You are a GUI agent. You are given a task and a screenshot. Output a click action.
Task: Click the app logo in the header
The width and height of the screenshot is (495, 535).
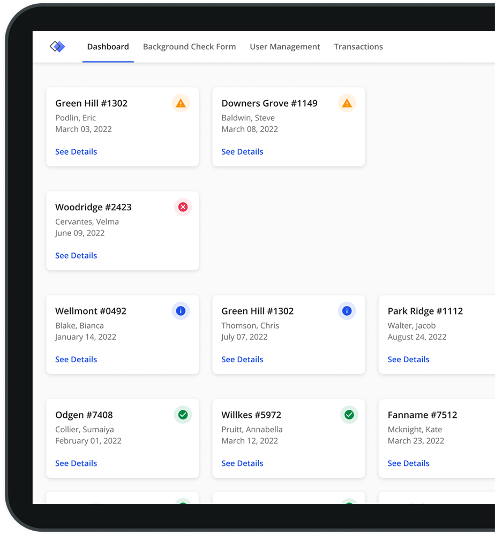click(x=57, y=47)
